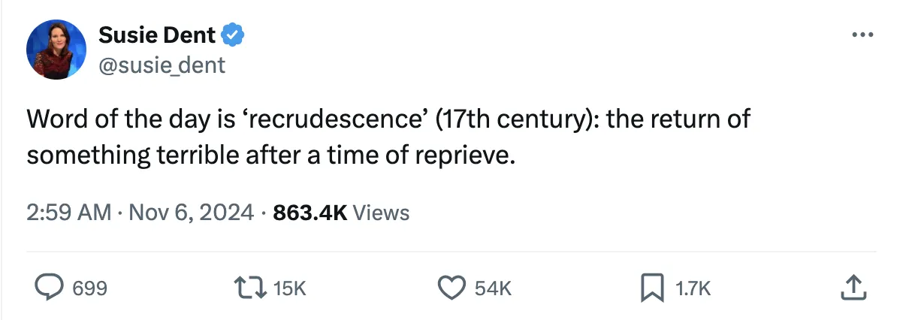This screenshot has width=900, height=320.
Task: Open Susie Dent's profile picture
Action: [x=56, y=50]
